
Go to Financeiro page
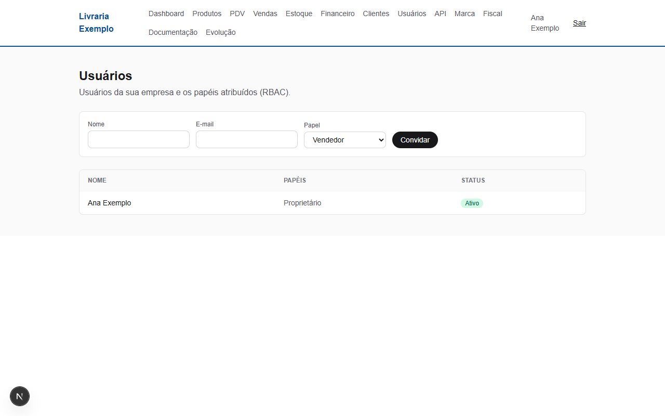(338, 14)
